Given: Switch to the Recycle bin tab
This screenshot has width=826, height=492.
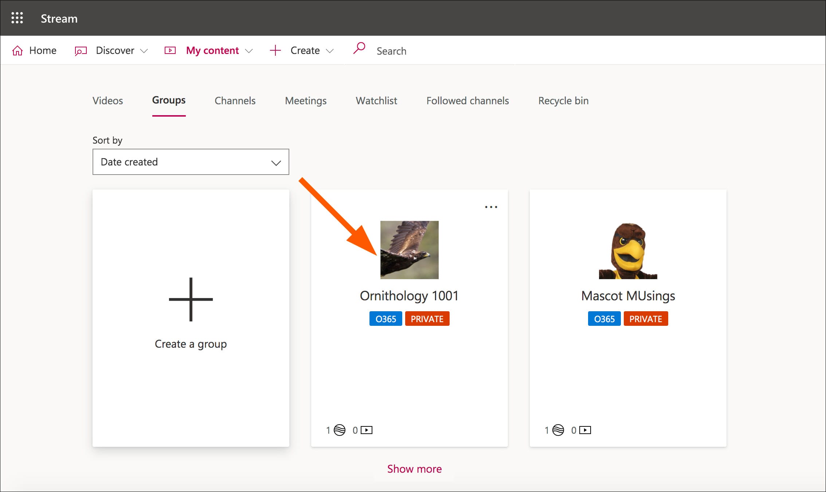Looking at the screenshot, I should tap(563, 101).
